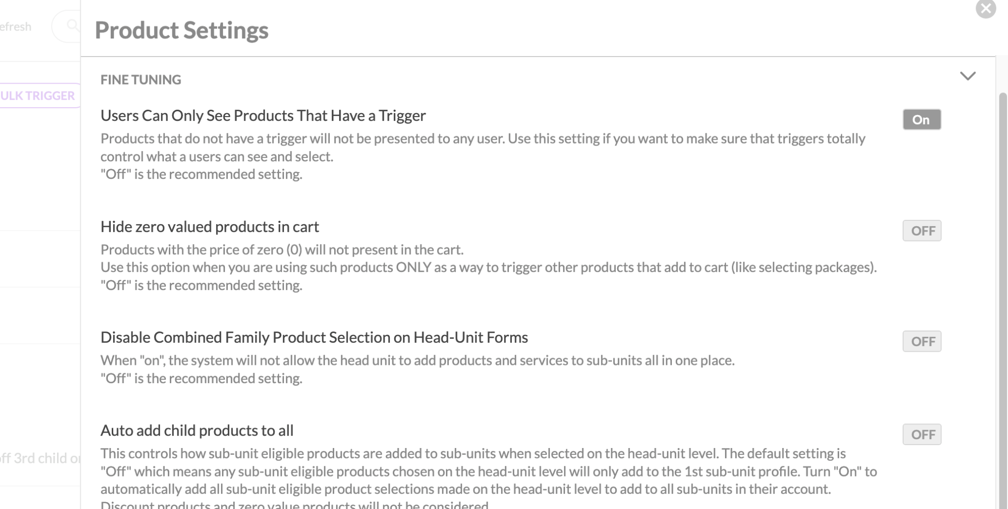Viewport: 1008px width, 509px height.
Task: Click the Bulk Trigger button
Action: click(38, 95)
